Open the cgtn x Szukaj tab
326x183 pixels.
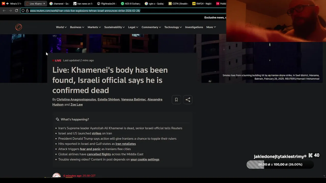(x=154, y=4)
